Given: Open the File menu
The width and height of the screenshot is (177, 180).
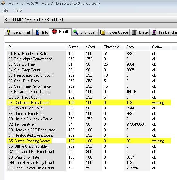Looking at the screenshot, I should tap(5, 10).
